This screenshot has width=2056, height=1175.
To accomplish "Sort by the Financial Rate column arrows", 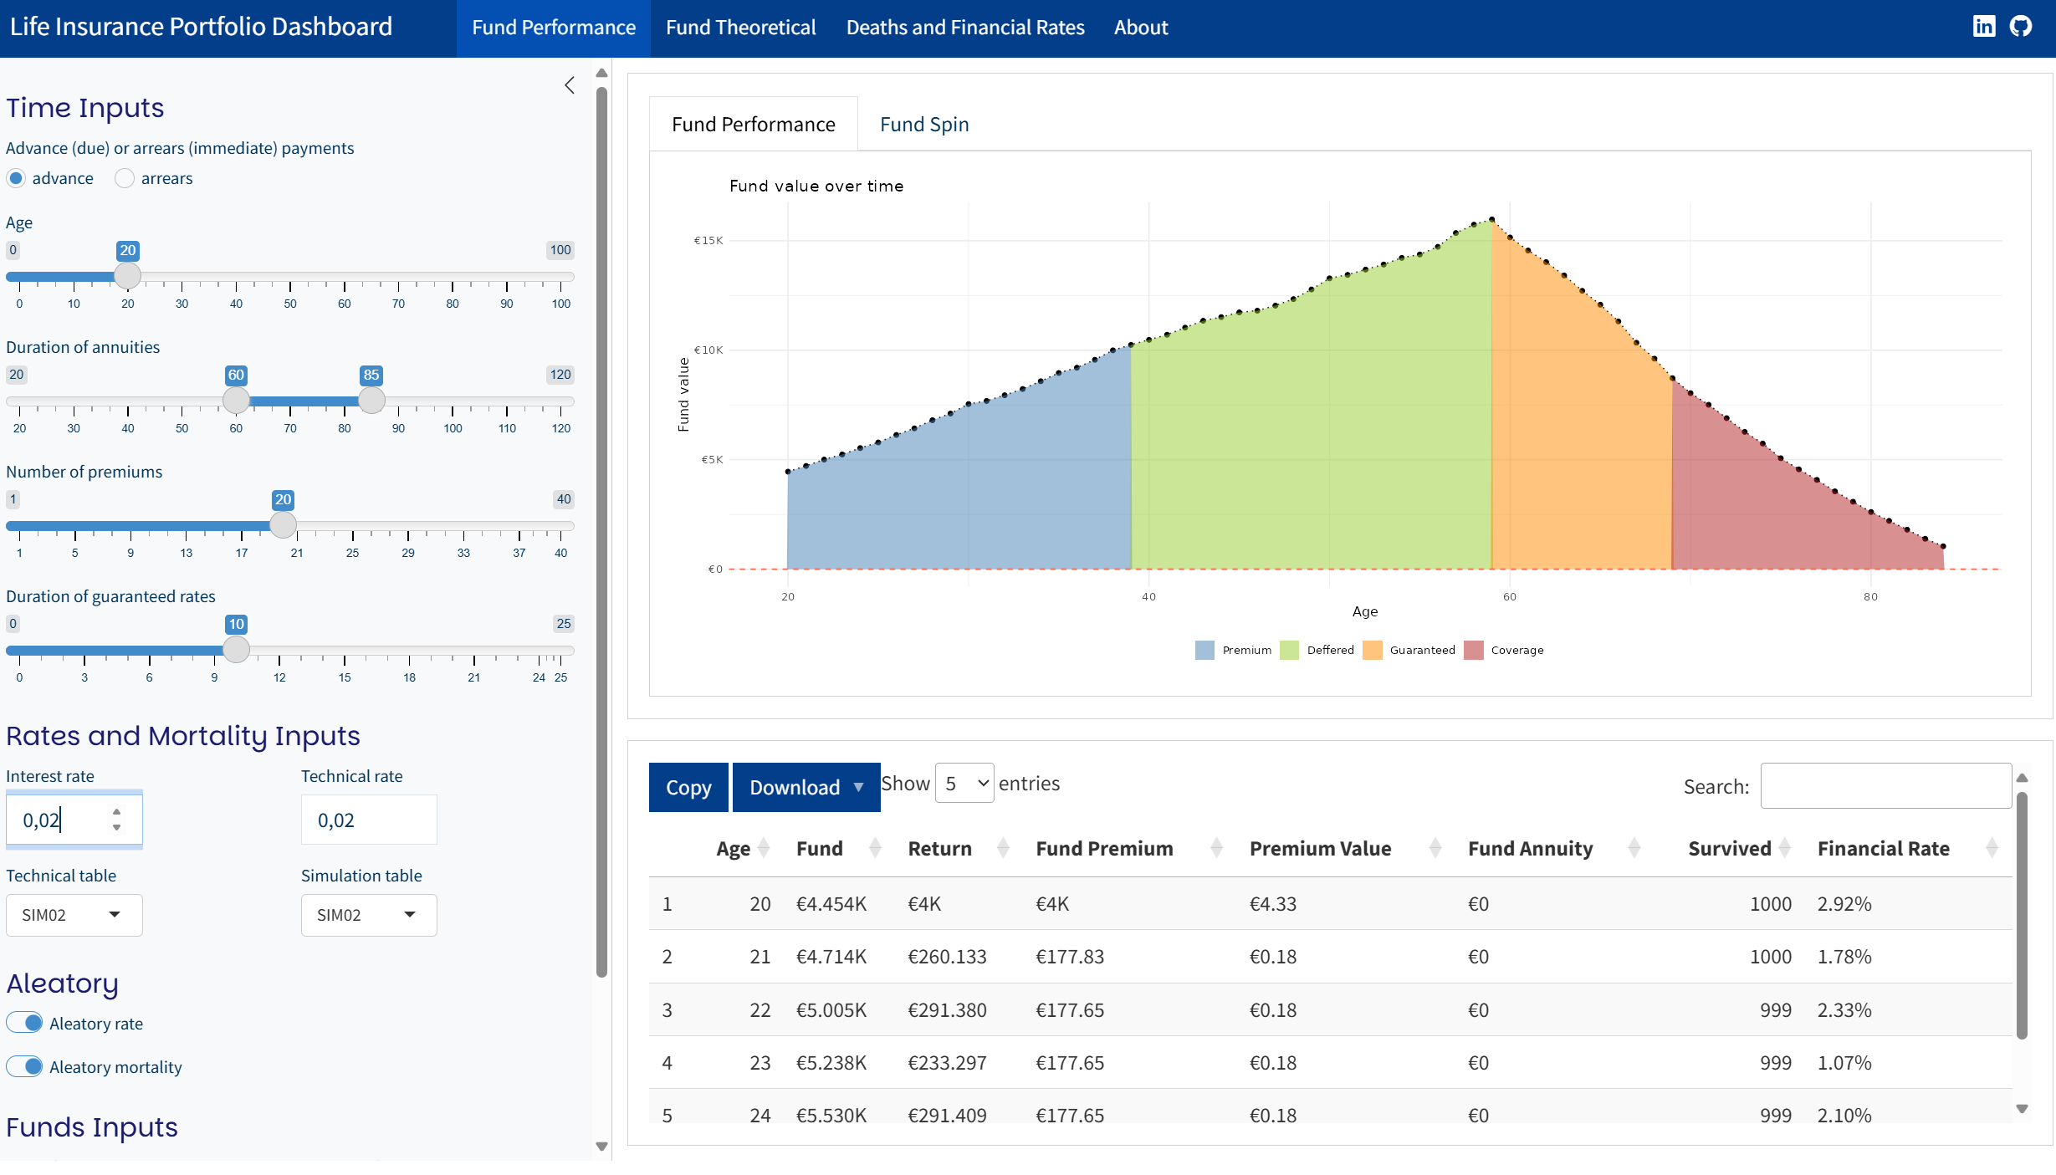I will click(x=1992, y=848).
